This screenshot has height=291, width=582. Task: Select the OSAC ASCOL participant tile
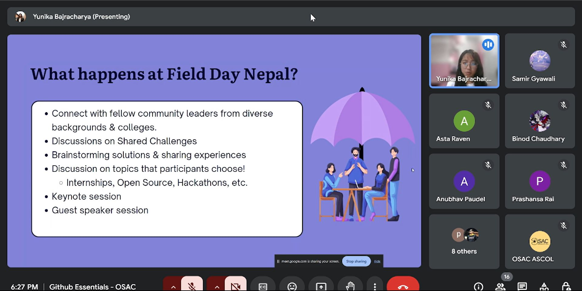coord(540,241)
